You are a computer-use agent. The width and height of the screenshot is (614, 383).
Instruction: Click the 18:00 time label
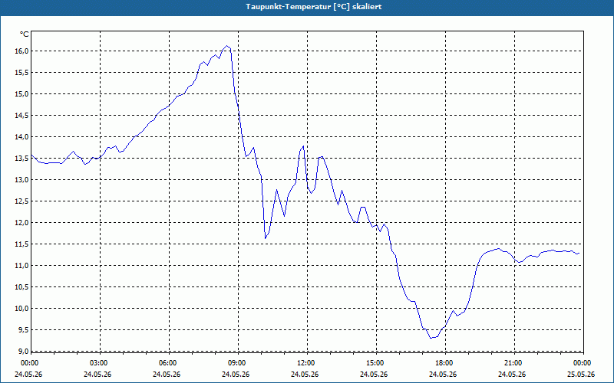[445, 363]
